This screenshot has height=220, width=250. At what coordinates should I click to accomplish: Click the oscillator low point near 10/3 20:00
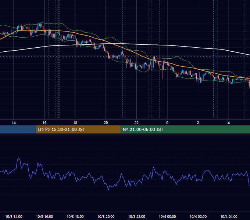pos(108,190)
